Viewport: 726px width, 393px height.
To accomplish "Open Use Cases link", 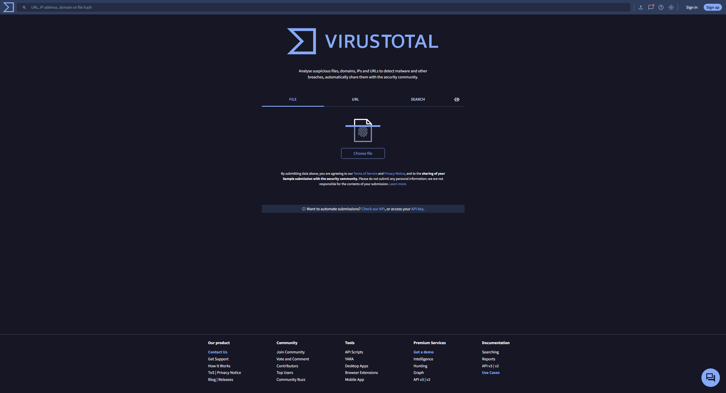I will (x=491, y=372).
